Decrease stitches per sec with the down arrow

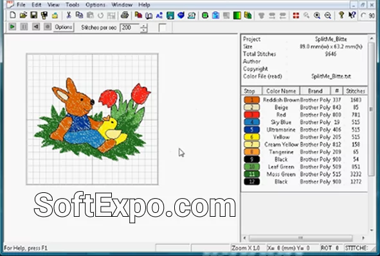tap(144, 30)
